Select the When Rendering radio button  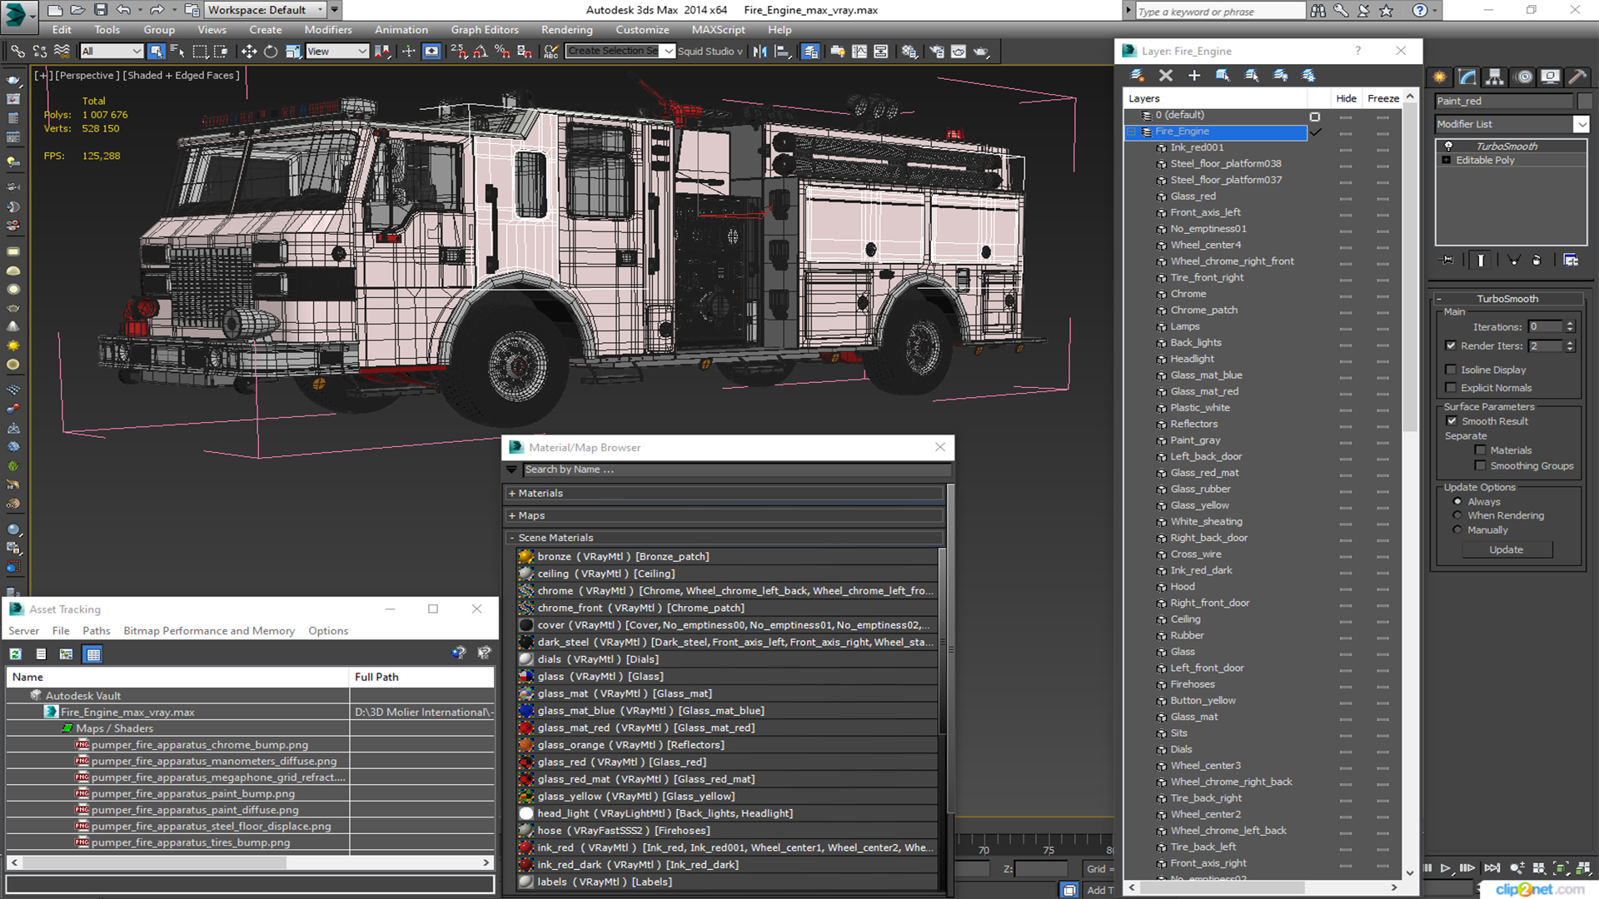(1457, 514)
